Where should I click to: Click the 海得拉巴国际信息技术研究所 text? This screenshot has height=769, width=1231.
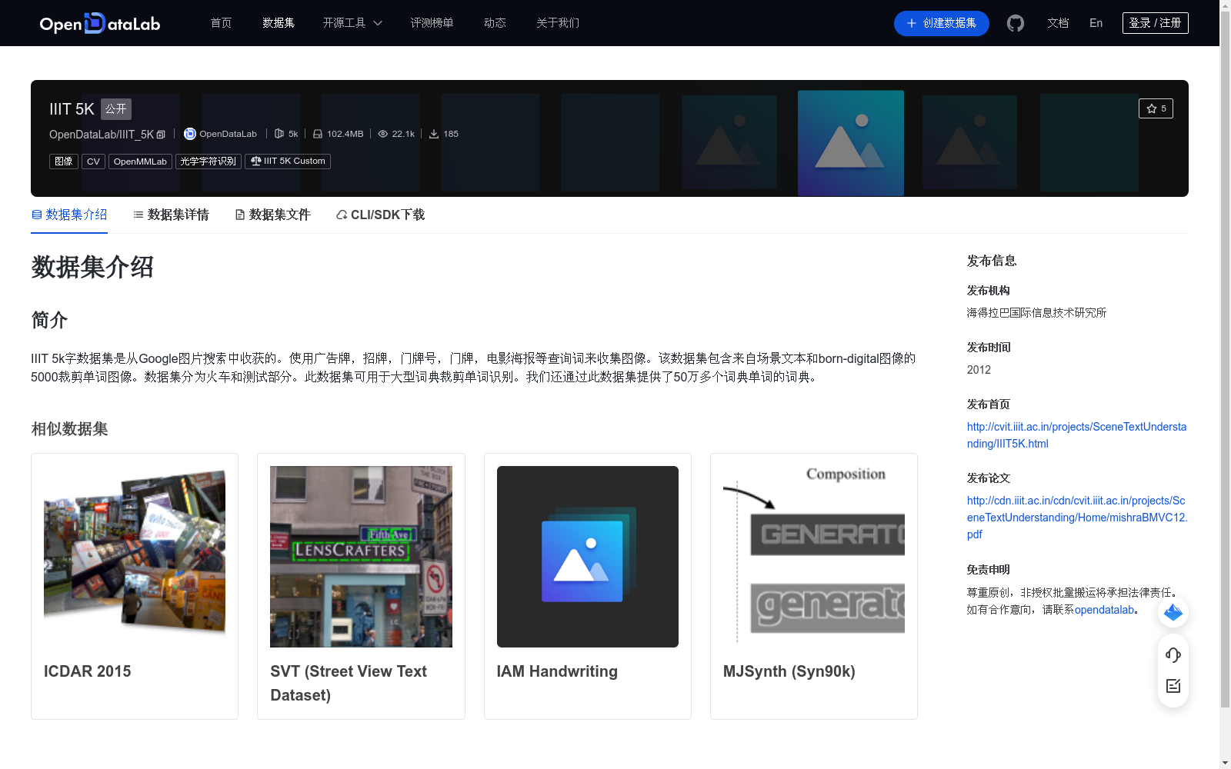pyautogui.click(x=1037, y=313)
